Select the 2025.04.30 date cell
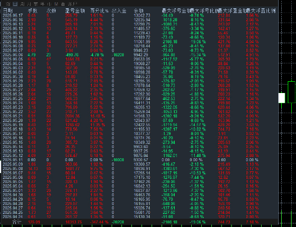The height and width of the screenshot is (227, 296). (13, 195)
